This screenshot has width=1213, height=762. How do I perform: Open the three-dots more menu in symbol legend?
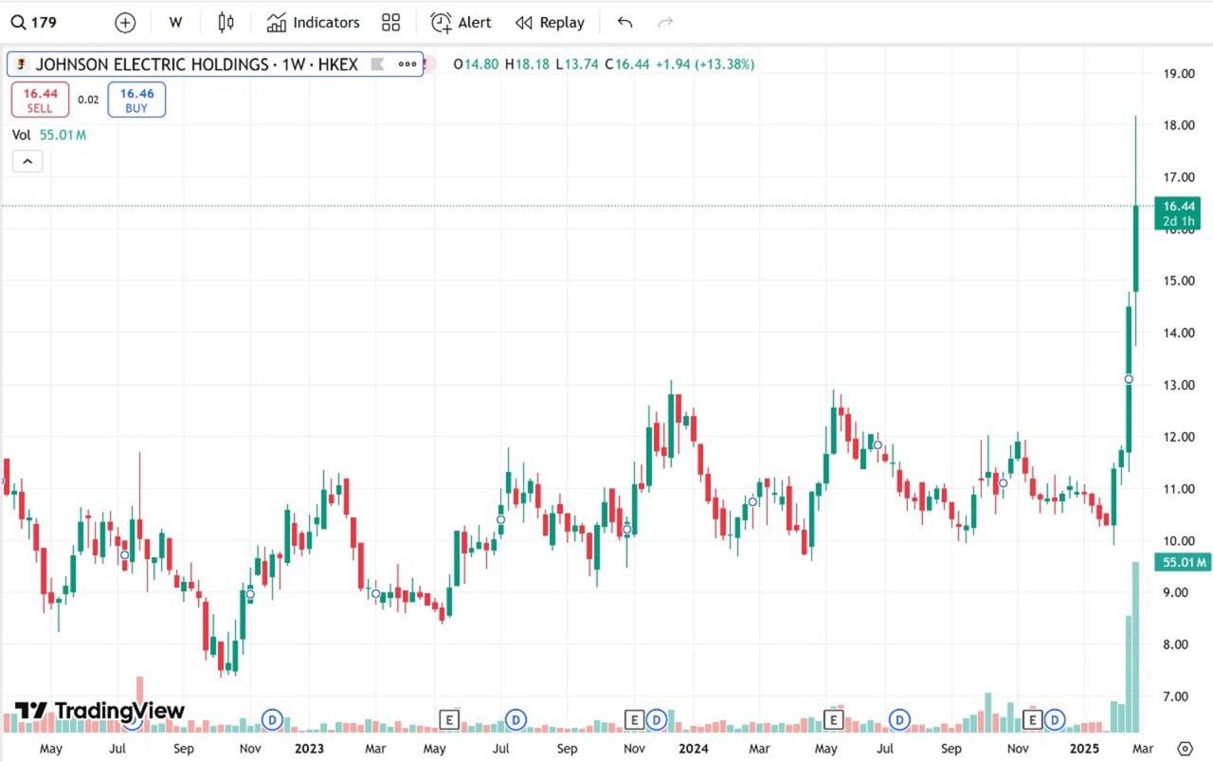click(407, 64)
